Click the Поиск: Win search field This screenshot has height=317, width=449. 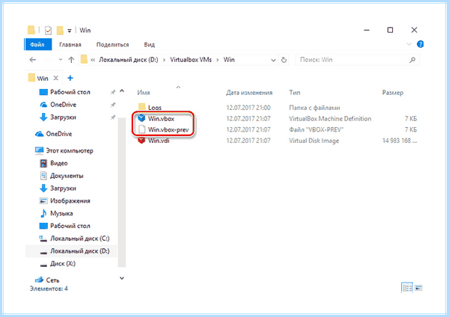click(x=358, y=60)
